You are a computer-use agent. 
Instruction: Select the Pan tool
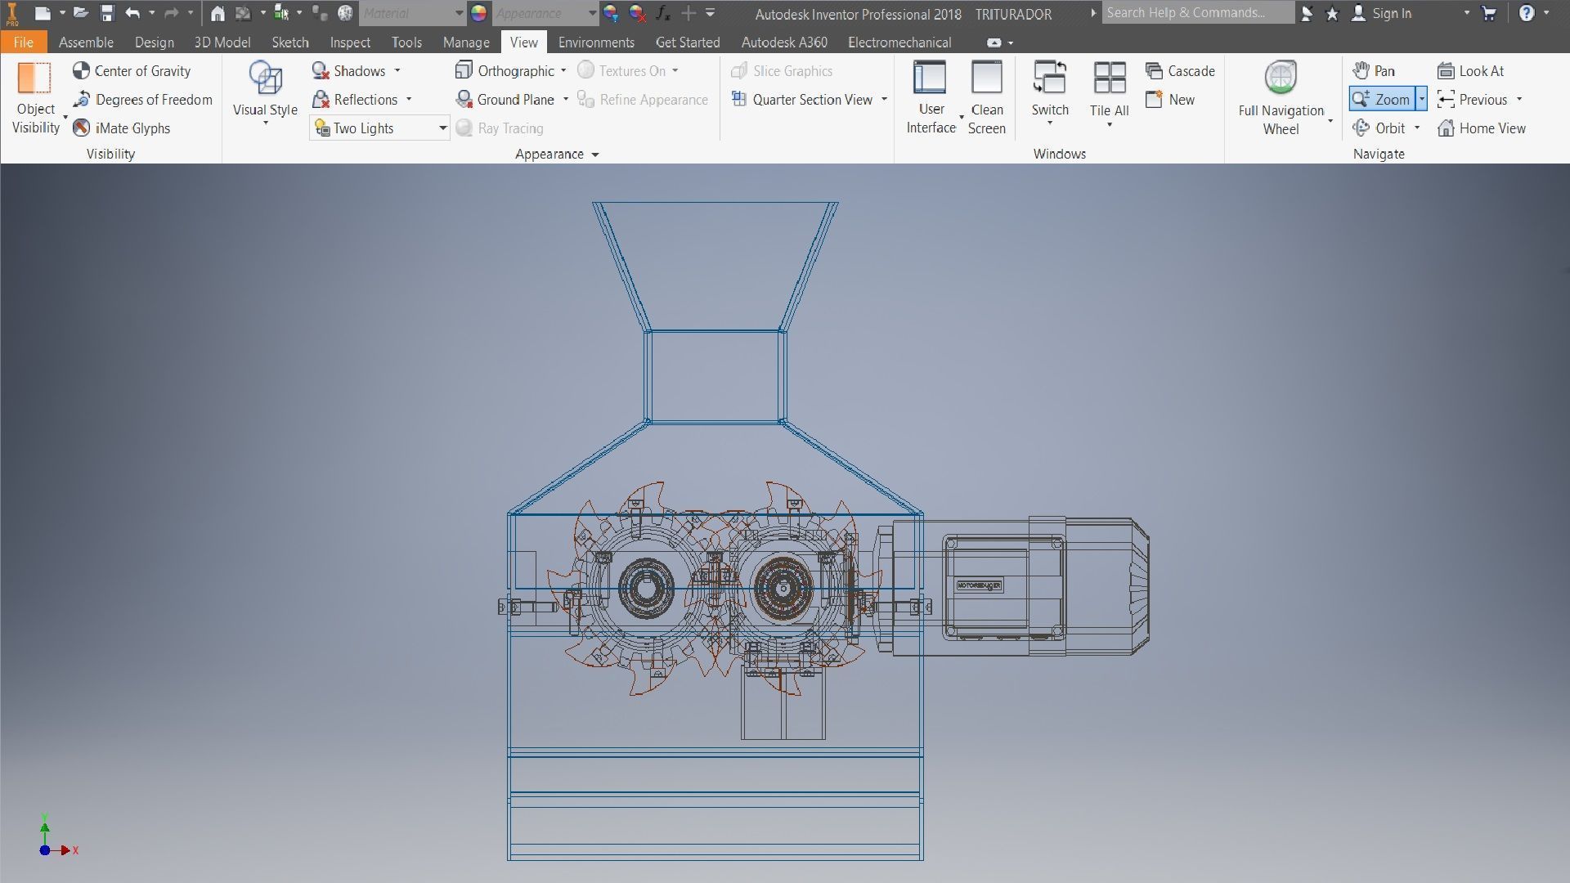tap(1374, 71)
